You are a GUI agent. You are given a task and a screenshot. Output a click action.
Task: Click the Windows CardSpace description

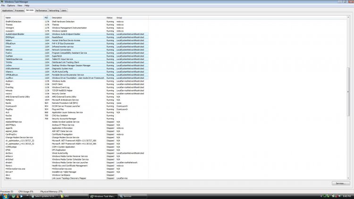(x=61, y=175)
